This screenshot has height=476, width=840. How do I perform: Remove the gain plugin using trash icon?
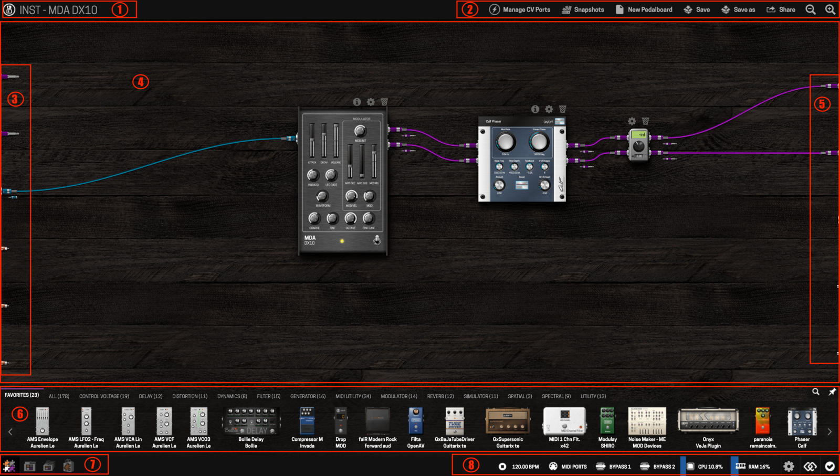tap(645, 121)
